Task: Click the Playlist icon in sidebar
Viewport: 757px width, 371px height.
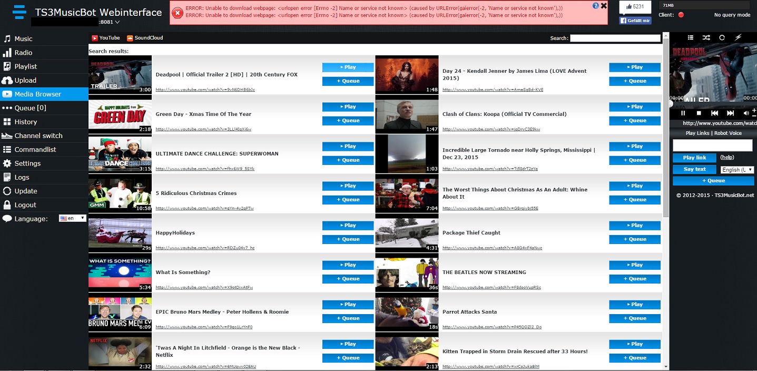Action: tap(7, 66)
